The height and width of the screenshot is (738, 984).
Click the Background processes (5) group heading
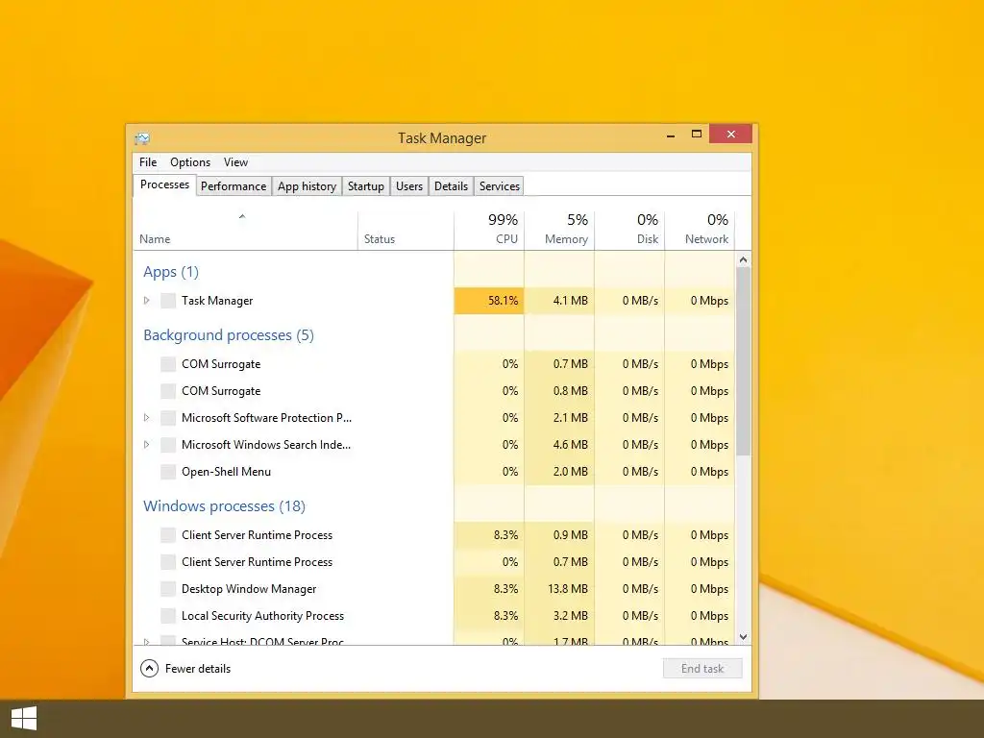tap(229, 335)
